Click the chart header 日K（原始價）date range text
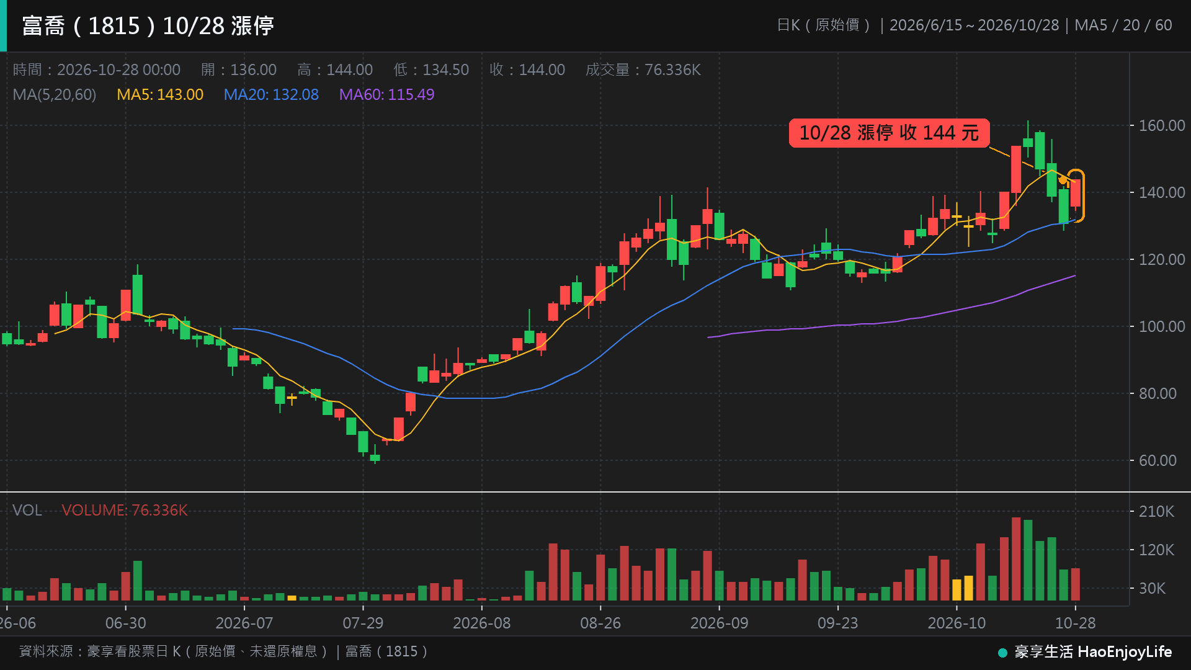This screenshot has height=670, width=1191. 975,25
